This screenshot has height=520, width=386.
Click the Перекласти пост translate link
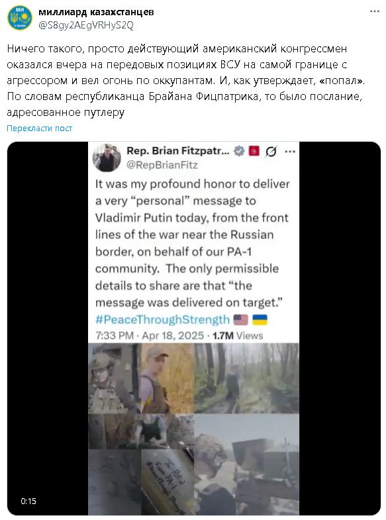(40, 129)
